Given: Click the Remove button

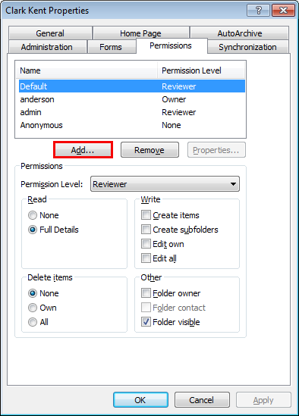Looking at the screenshot, I should [149, 150].
